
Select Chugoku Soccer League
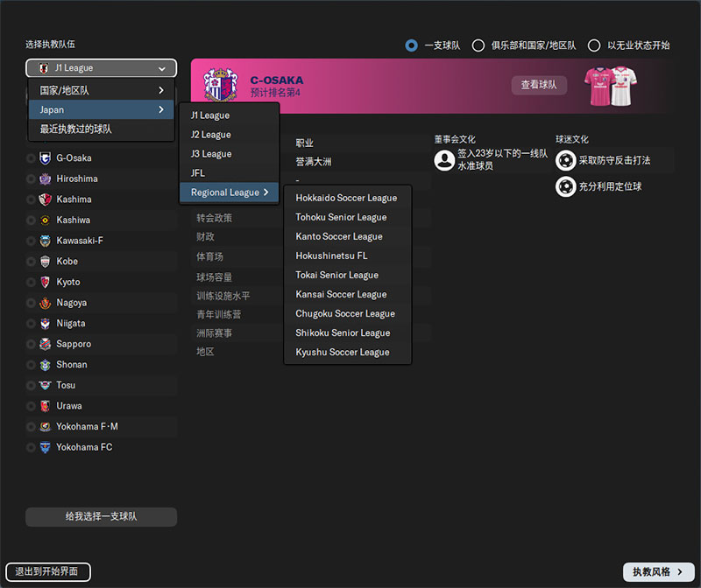(347, 313)
